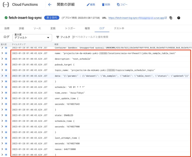Click severity icon of seconds: 1674837480 row
This screenshot has width=192, height=157.
point(6,143)
